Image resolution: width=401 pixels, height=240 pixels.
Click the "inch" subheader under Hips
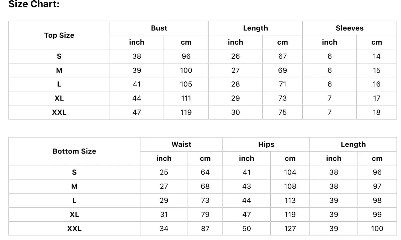(247, 159)
